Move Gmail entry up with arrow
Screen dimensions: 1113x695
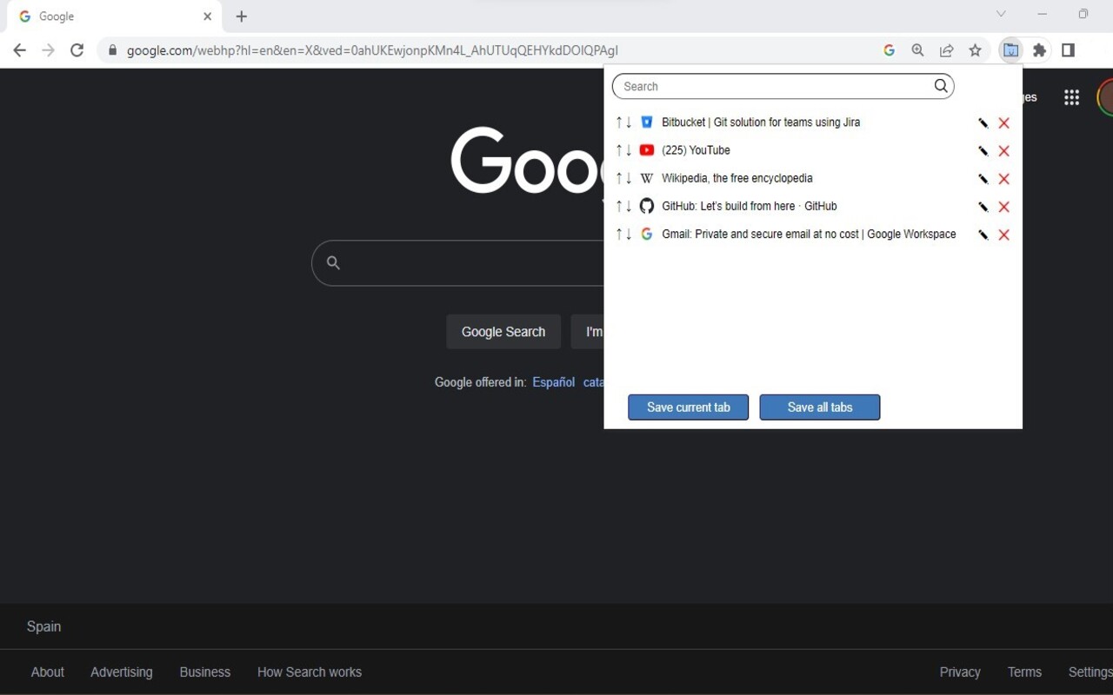point(619,234)
